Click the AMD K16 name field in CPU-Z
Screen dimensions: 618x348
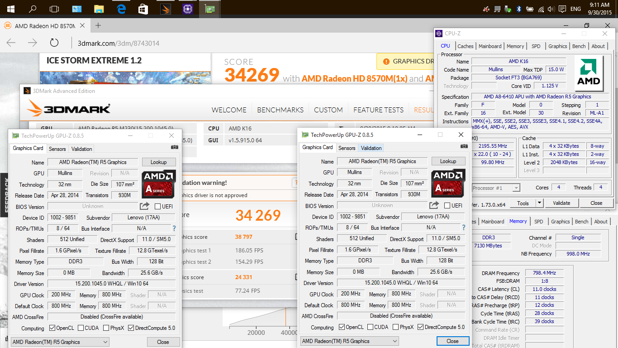tap(518, 61)
